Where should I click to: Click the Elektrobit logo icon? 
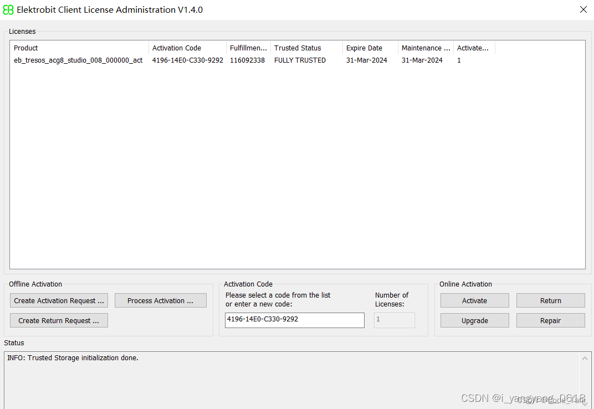click(7, 9)
